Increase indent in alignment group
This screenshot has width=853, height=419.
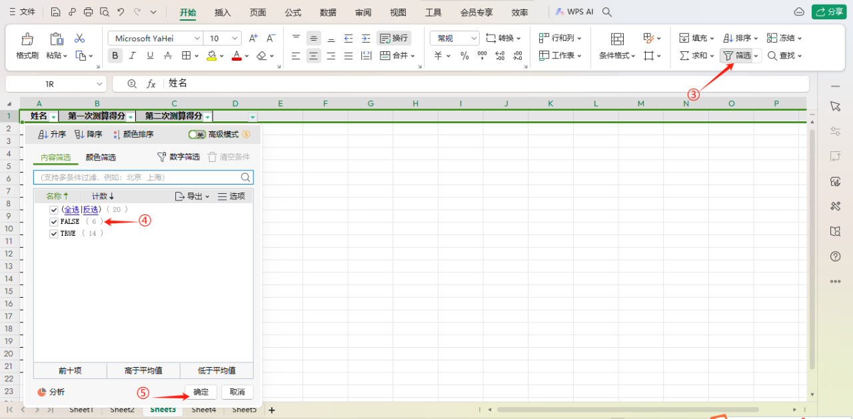[x=366, y=38]
